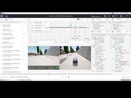131x98 pixels.
Task: Open the layout selector dropdown
Action: point(97,16)
